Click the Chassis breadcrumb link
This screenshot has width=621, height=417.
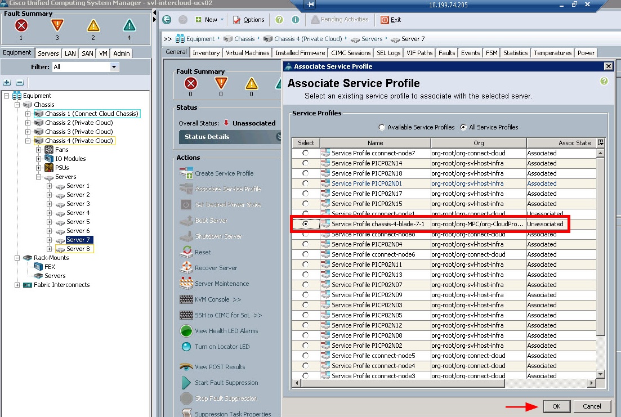point(244,39)
